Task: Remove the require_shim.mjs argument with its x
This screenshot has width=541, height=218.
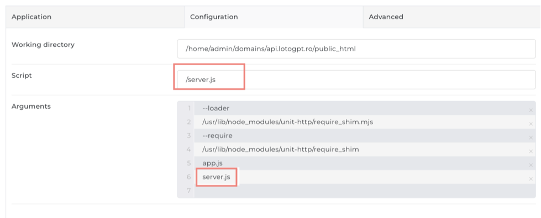Action: 531,124
